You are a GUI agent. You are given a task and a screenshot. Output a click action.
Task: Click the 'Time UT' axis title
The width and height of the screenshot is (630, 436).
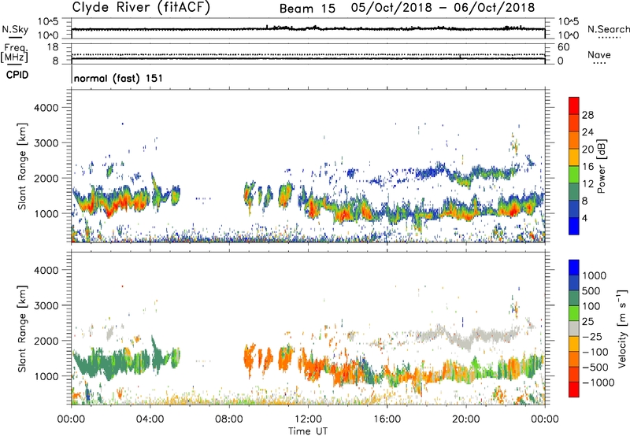coord(308,431)
